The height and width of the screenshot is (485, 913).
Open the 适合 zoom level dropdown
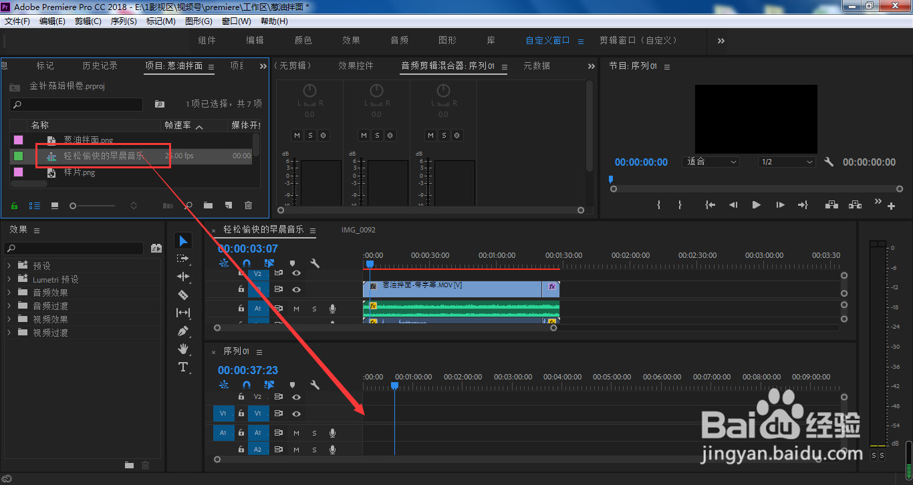click(x=710, y=162)
